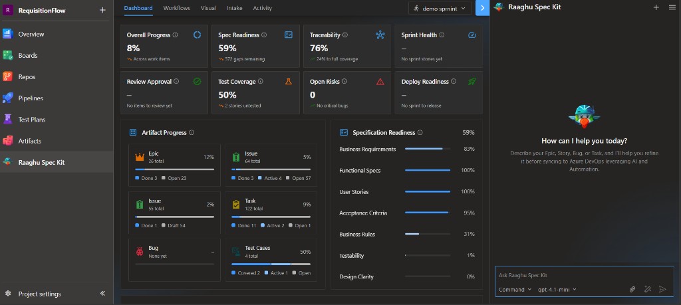Click the 'Design Clarity' row label
681x305 pixels.
click(356, 277)
